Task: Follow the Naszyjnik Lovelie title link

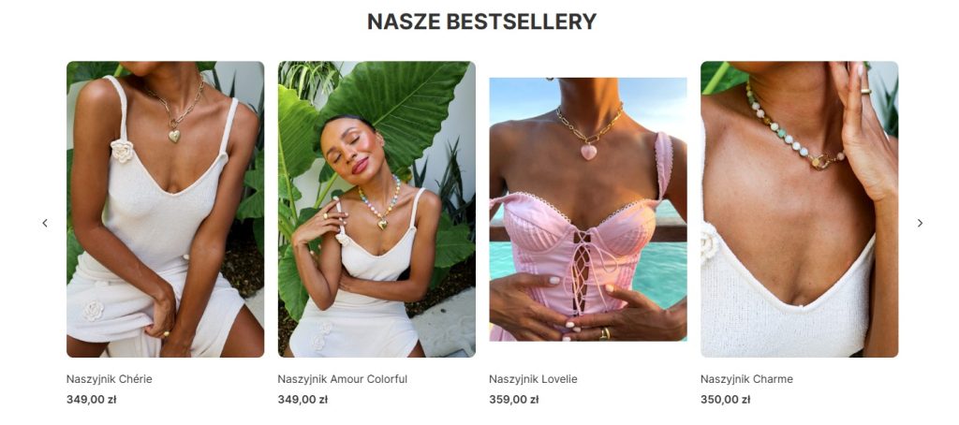Action: click(x=533, y=379)
